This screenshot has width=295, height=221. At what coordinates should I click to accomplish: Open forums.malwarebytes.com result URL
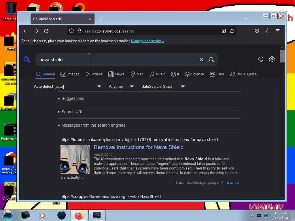[139, 140]
